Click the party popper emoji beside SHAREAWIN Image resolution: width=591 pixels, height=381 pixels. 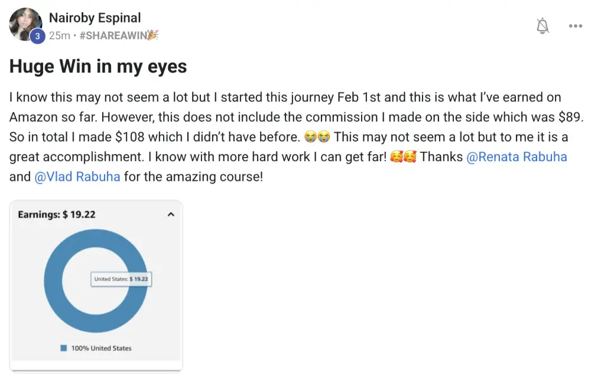coord(152,35)
